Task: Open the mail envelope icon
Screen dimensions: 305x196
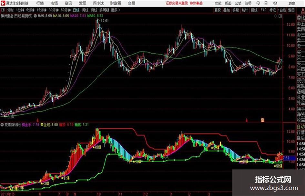Action: 275,3
